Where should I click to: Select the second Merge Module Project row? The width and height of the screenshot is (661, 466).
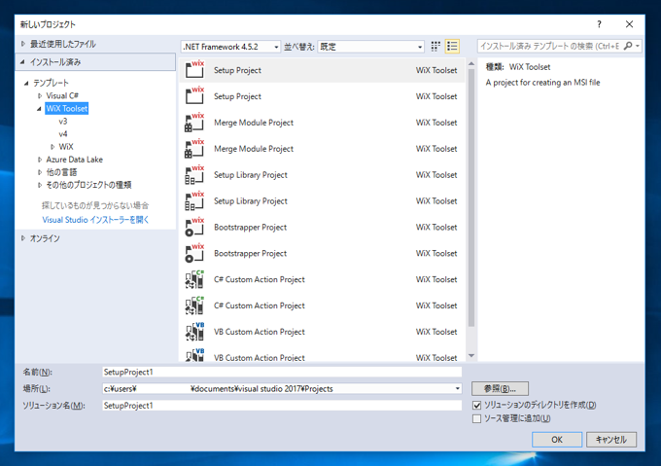coord(323,149)
